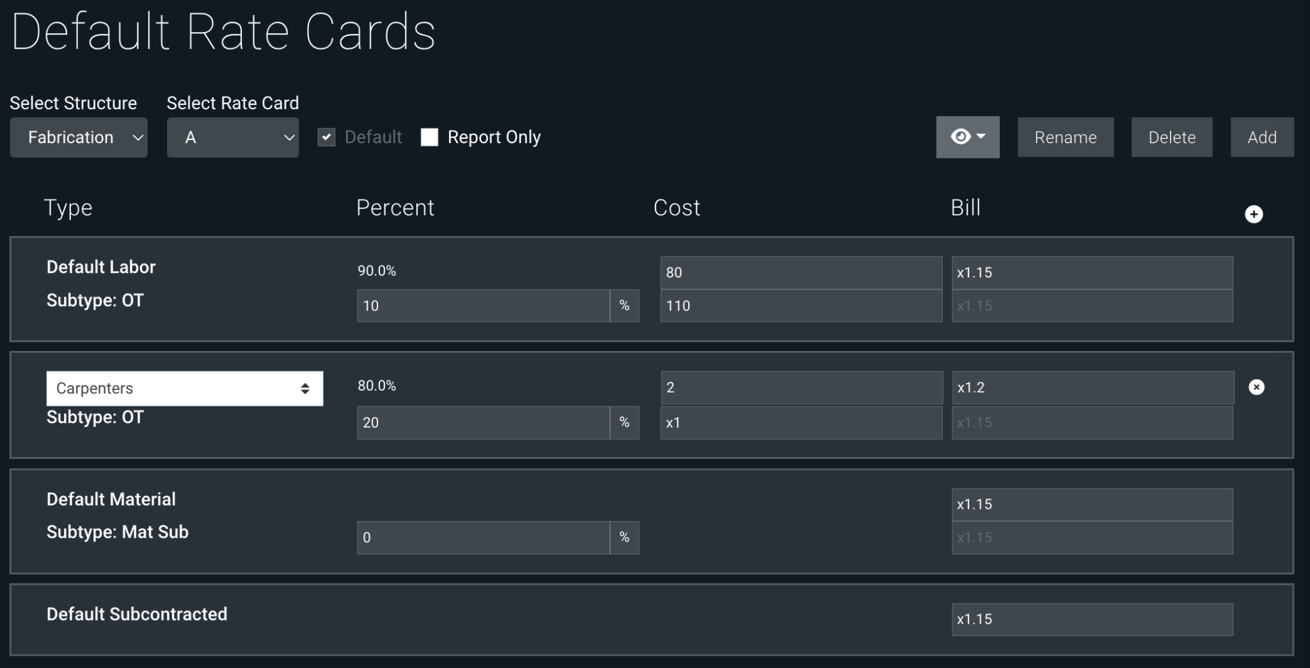Click the Carpenters selector stepper arrows
This screenshot has width=1310, height=668.
[306, 388]
